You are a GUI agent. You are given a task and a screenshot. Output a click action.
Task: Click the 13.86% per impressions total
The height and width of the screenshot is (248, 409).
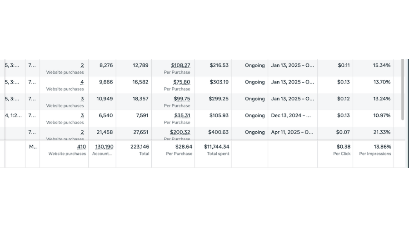click(x=382, y=147)
